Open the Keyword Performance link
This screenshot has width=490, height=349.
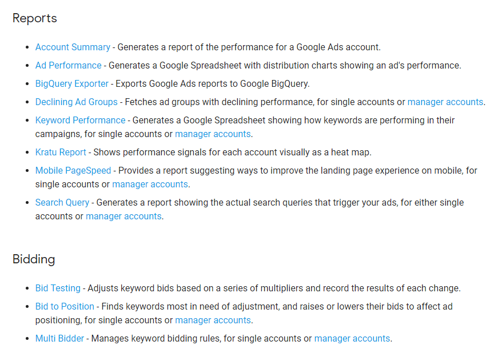80,120
